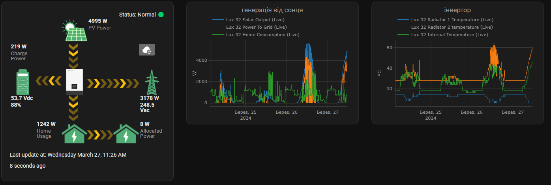Image resolution: width=551 pixels, height=185 pixels.
Task: Toggle Lux 32 Radiator 1 Temperature legend entry
Action: [x=445, y=20]
